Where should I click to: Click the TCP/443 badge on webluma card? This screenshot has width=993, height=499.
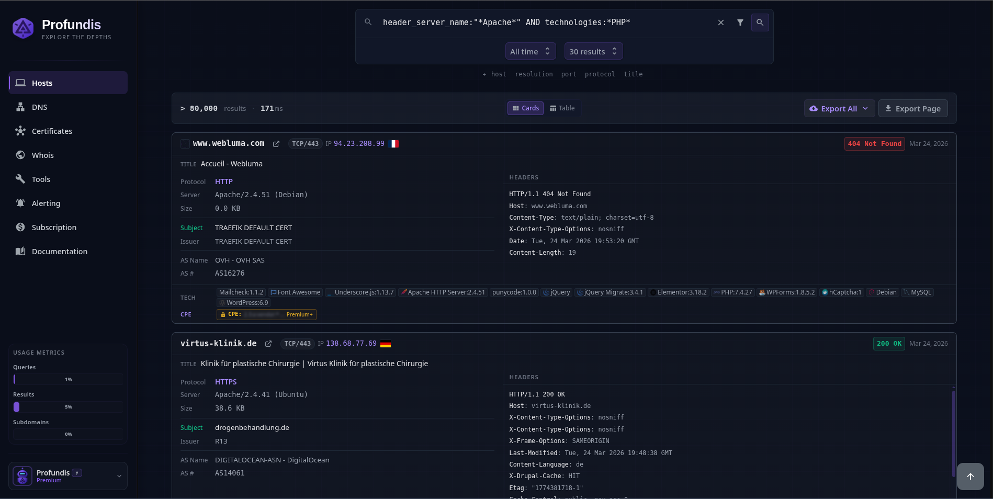[305, 144]
